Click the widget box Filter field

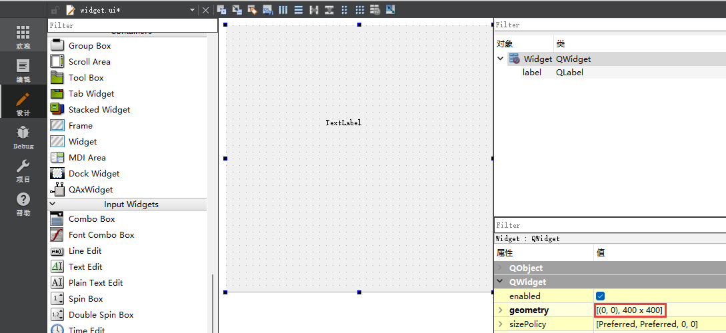tap(133, 25)
